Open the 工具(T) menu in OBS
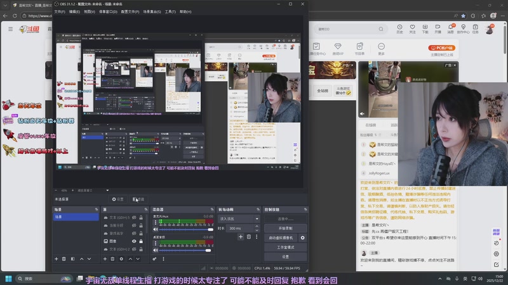The image size is (508, 285). coord(170,11)
